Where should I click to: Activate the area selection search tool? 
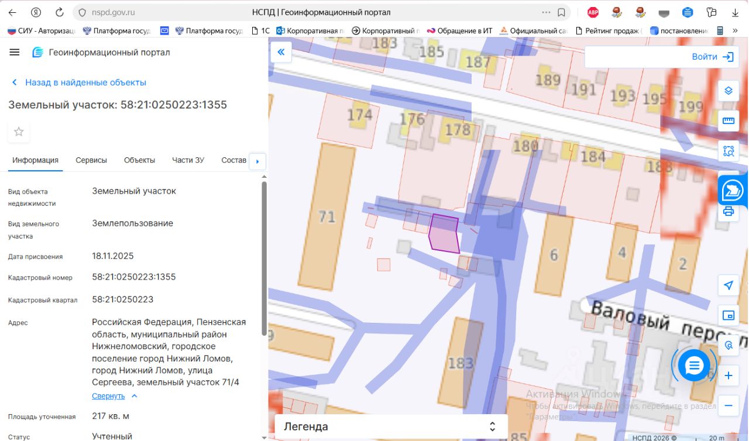[729, 151]
